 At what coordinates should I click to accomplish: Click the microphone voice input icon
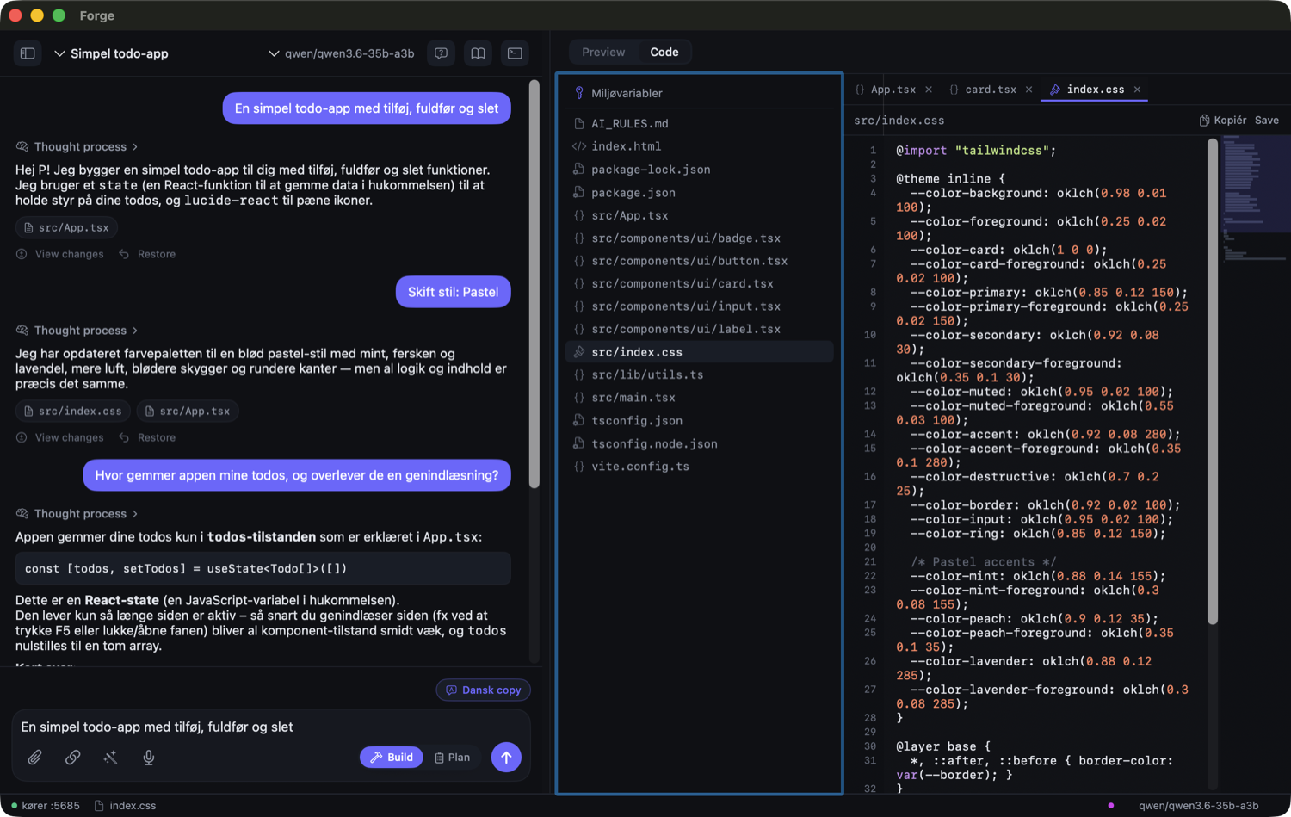(x=148, y=758)
